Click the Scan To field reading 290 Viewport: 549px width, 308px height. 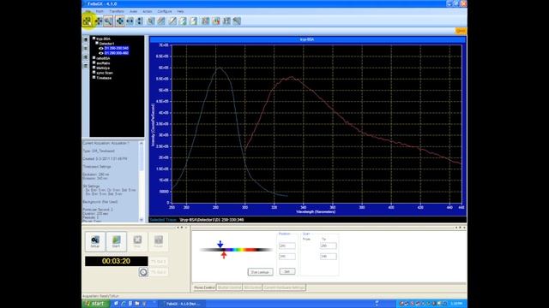(329, 246)
